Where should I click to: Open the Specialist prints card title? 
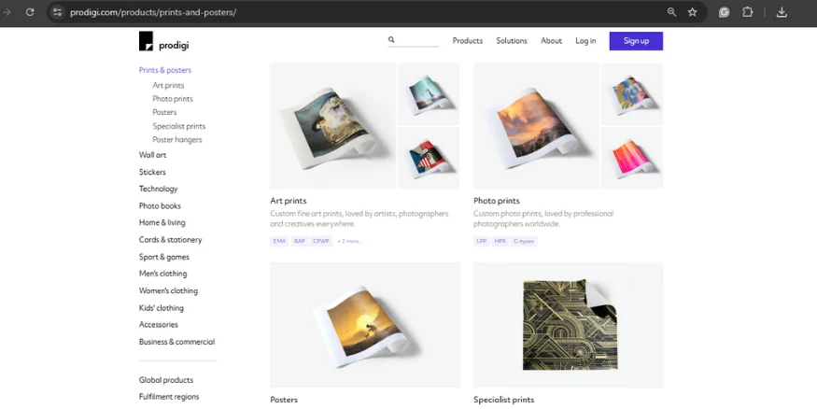(504, 400)
